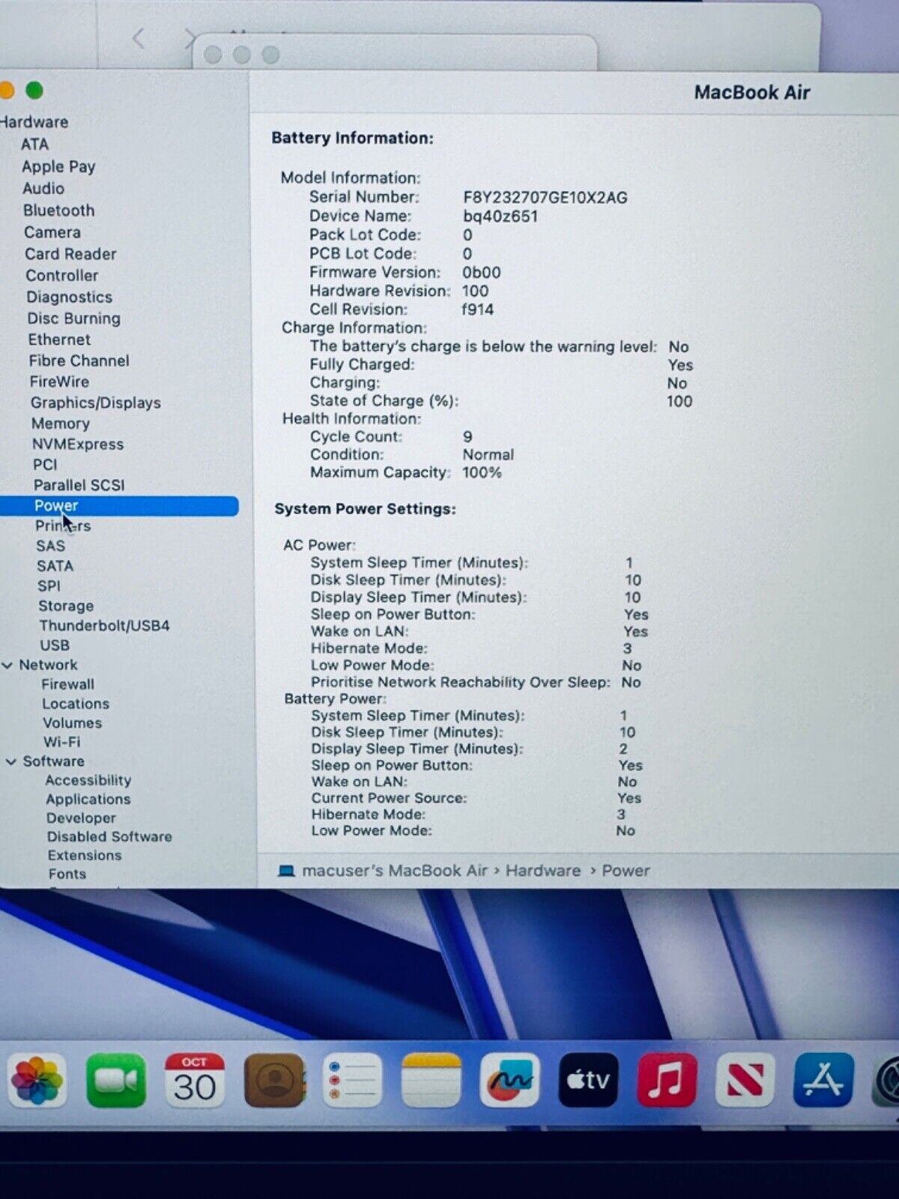
Task: Launch Notes app in Dock
Action: pyautogui.click(x=431, y=1081)
